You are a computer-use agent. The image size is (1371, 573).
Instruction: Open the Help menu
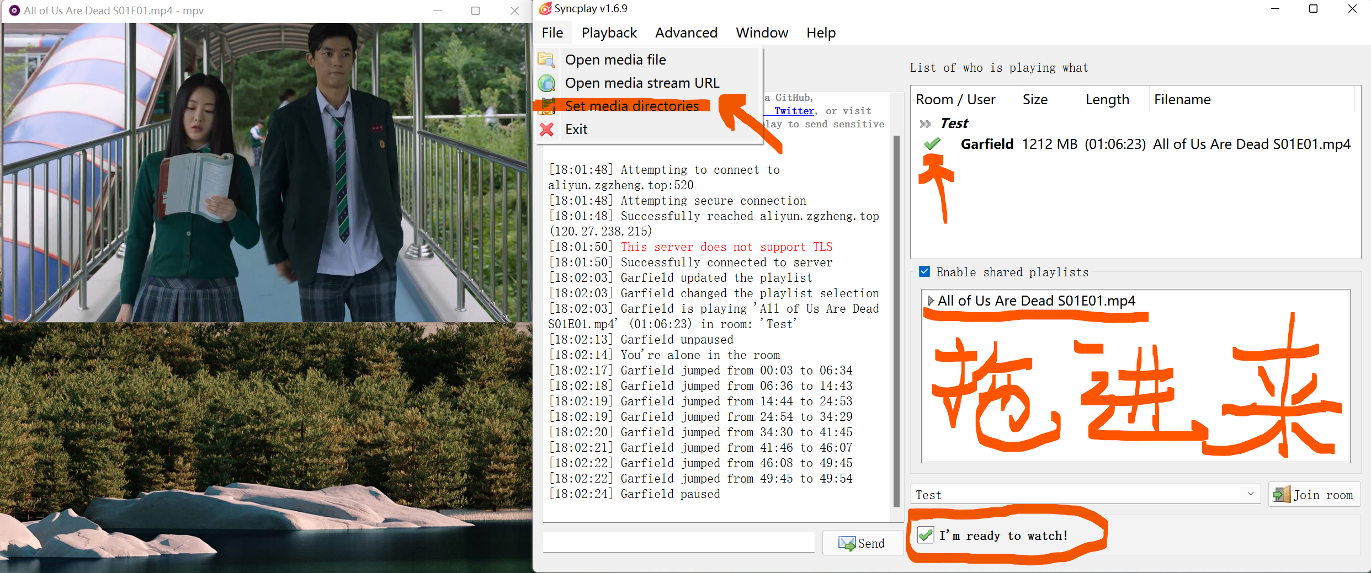point(821,33)
